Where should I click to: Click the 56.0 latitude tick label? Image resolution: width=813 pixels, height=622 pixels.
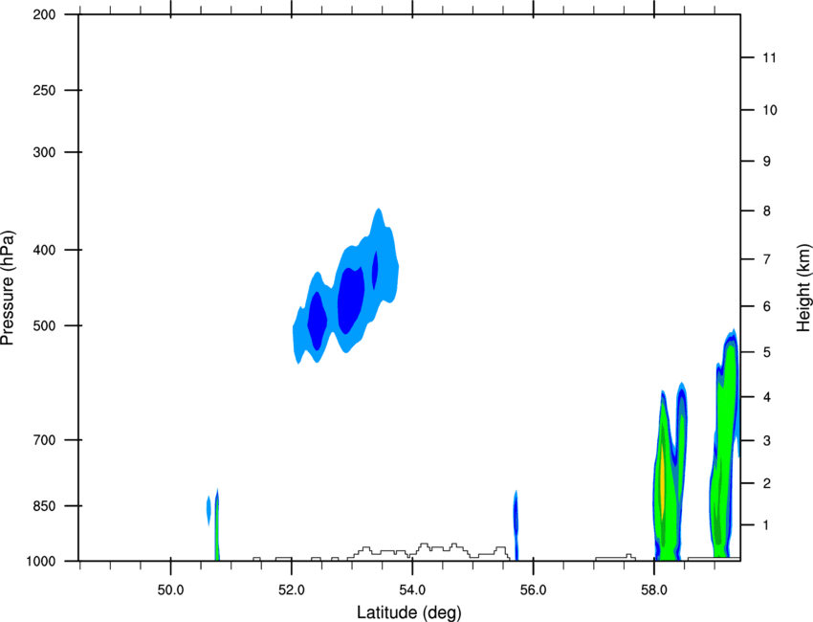click(x=533, y=590)
